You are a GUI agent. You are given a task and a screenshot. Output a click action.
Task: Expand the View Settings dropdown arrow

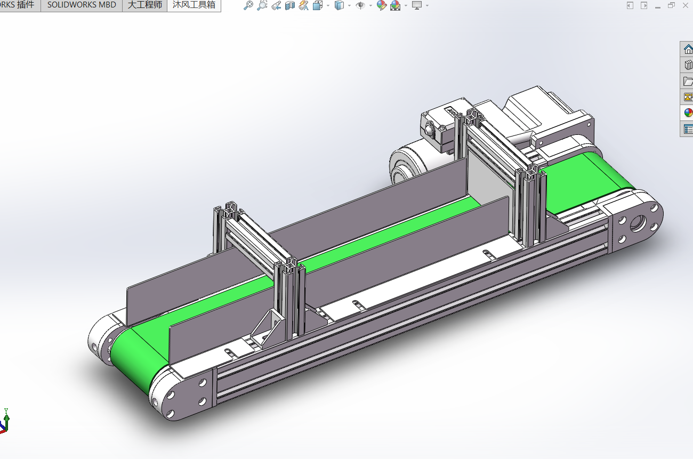coord(427,6)
